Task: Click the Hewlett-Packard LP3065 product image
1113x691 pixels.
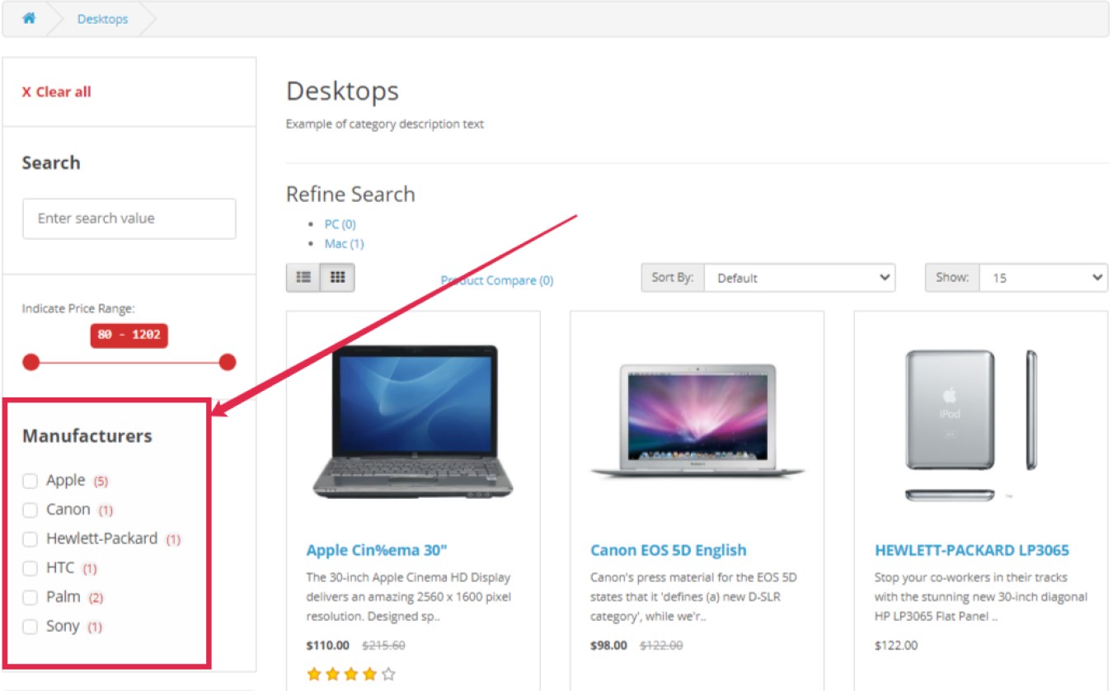Action: 971,425
